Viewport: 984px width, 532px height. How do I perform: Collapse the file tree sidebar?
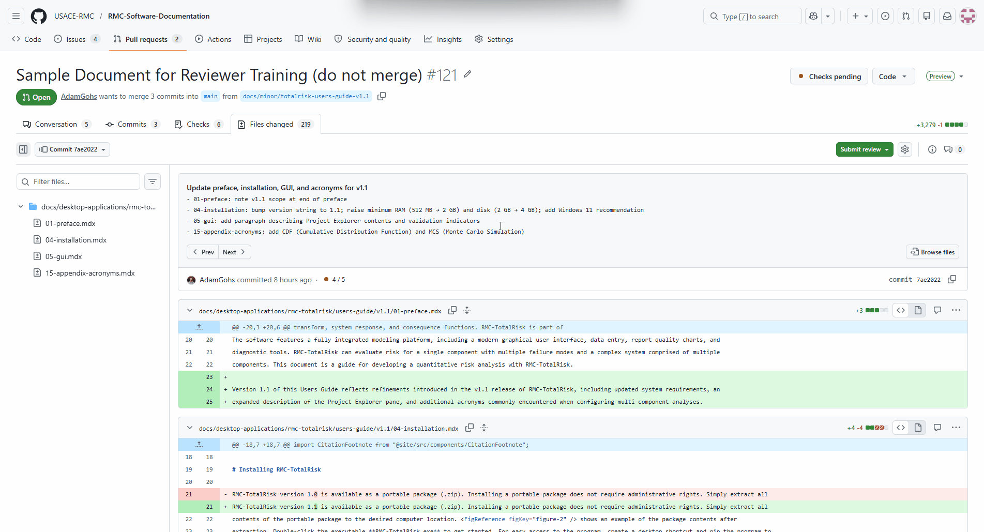(x=23, y=149)
